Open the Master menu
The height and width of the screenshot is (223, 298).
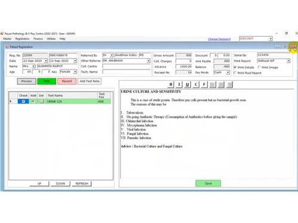click(x=7, y=39)
